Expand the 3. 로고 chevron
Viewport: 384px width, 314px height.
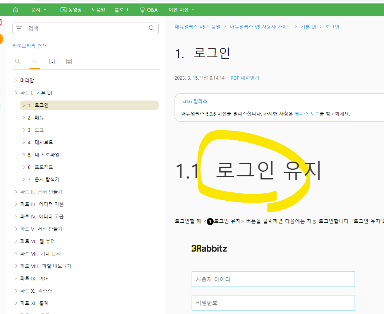pyautogui.click(x=24, y=130)
